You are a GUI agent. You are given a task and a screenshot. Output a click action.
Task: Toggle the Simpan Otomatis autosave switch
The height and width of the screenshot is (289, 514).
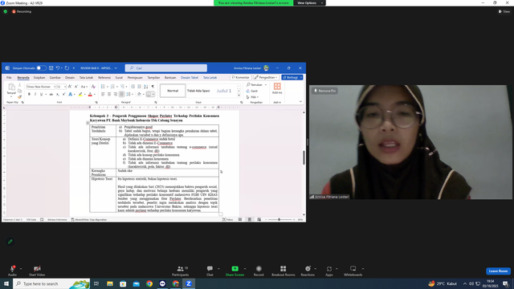click(x=41, y=68)
